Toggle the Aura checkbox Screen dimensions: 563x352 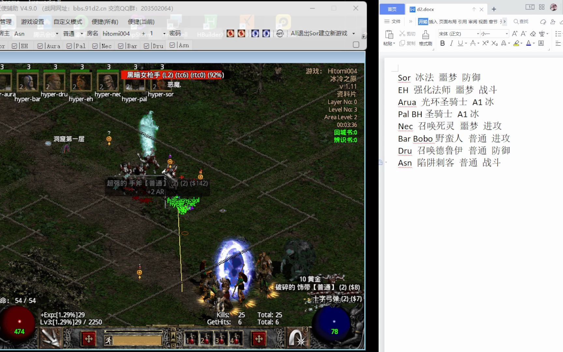pyautogui.click(x=40, y=46)
